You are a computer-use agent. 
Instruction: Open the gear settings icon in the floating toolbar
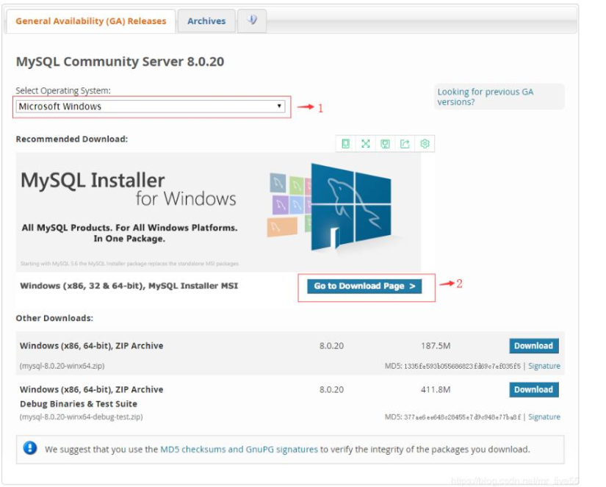coord(425,144)
